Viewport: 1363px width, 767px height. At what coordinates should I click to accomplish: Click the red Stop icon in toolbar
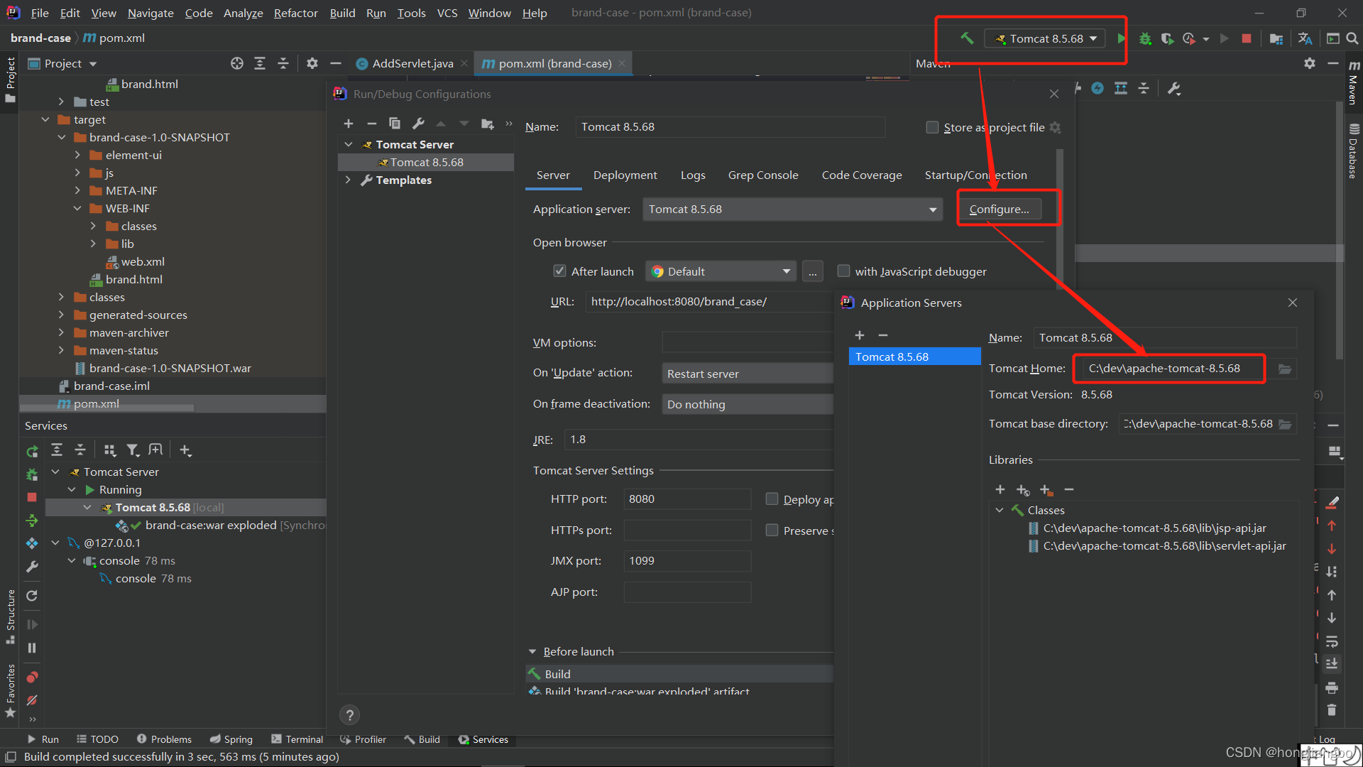pyautogui.click(x=1246, y=38)
